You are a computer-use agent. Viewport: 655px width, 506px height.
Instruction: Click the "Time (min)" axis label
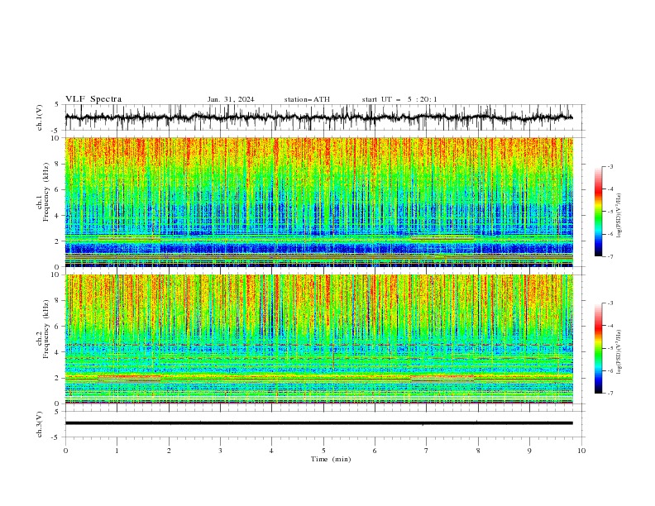coord(331,459)
